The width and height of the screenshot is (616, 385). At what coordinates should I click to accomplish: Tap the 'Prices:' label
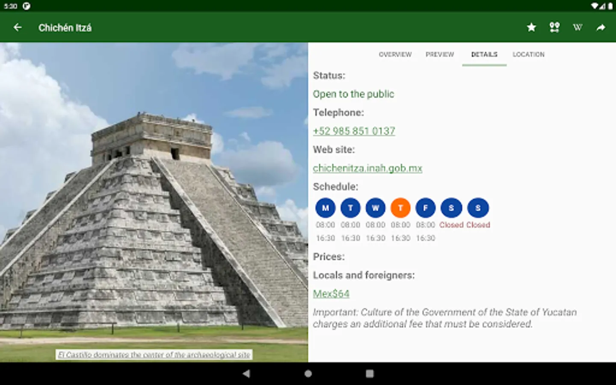tap(329, 257)
